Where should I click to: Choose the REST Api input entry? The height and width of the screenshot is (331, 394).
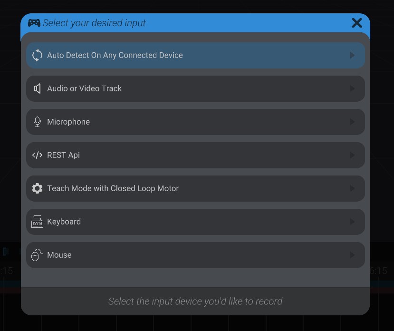pyautogui.click(x=195, y=155)
